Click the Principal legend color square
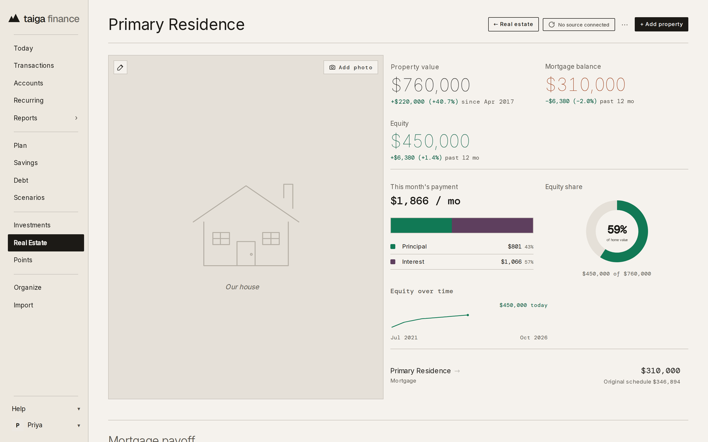This screenshot has height=442, width=708. pyautogui.click(x=393, y=247)
